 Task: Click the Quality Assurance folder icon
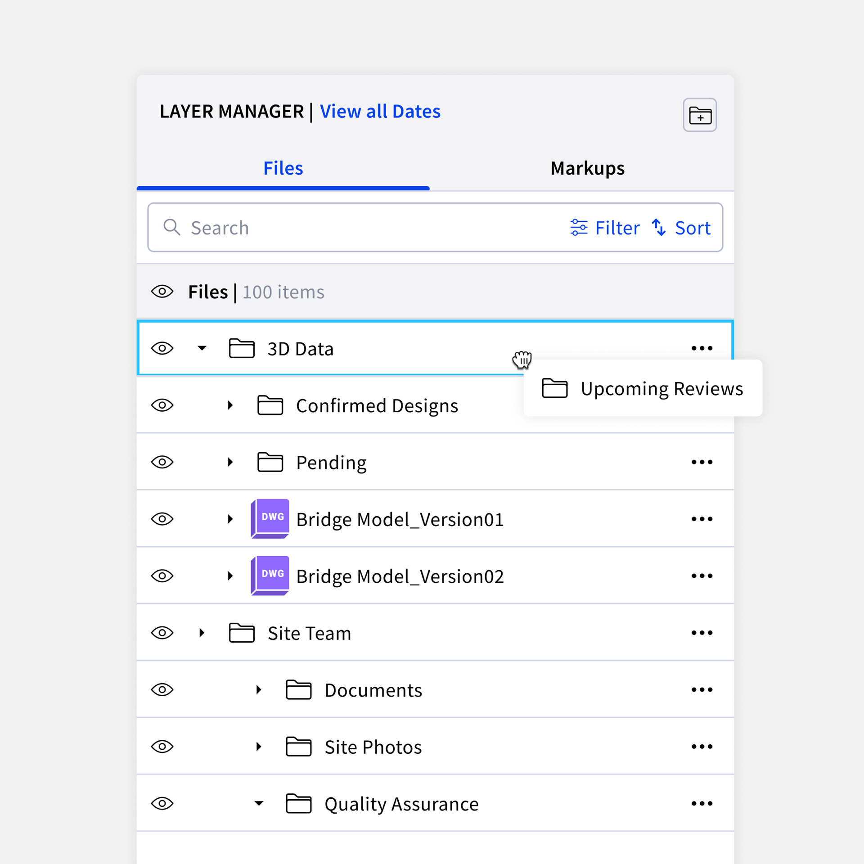(x=298, y=804)
